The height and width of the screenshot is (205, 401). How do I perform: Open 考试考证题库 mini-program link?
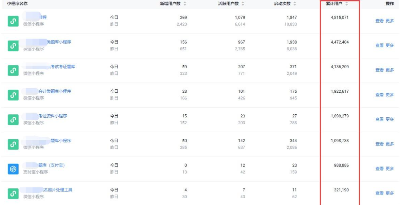tap(63, 67)
